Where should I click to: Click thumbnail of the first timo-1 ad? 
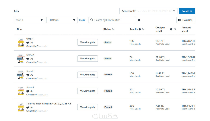click(21, 42)
